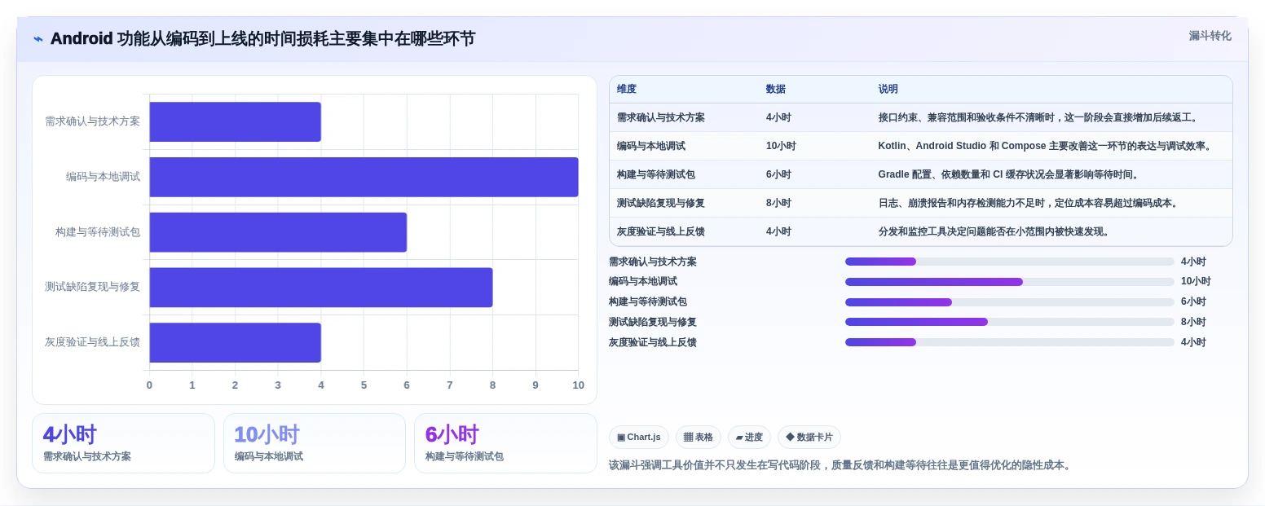Click the 编码与本地调试 y-axis label in chart
1265x506 pixels.
pyautogui.click(x=104, y=177)
